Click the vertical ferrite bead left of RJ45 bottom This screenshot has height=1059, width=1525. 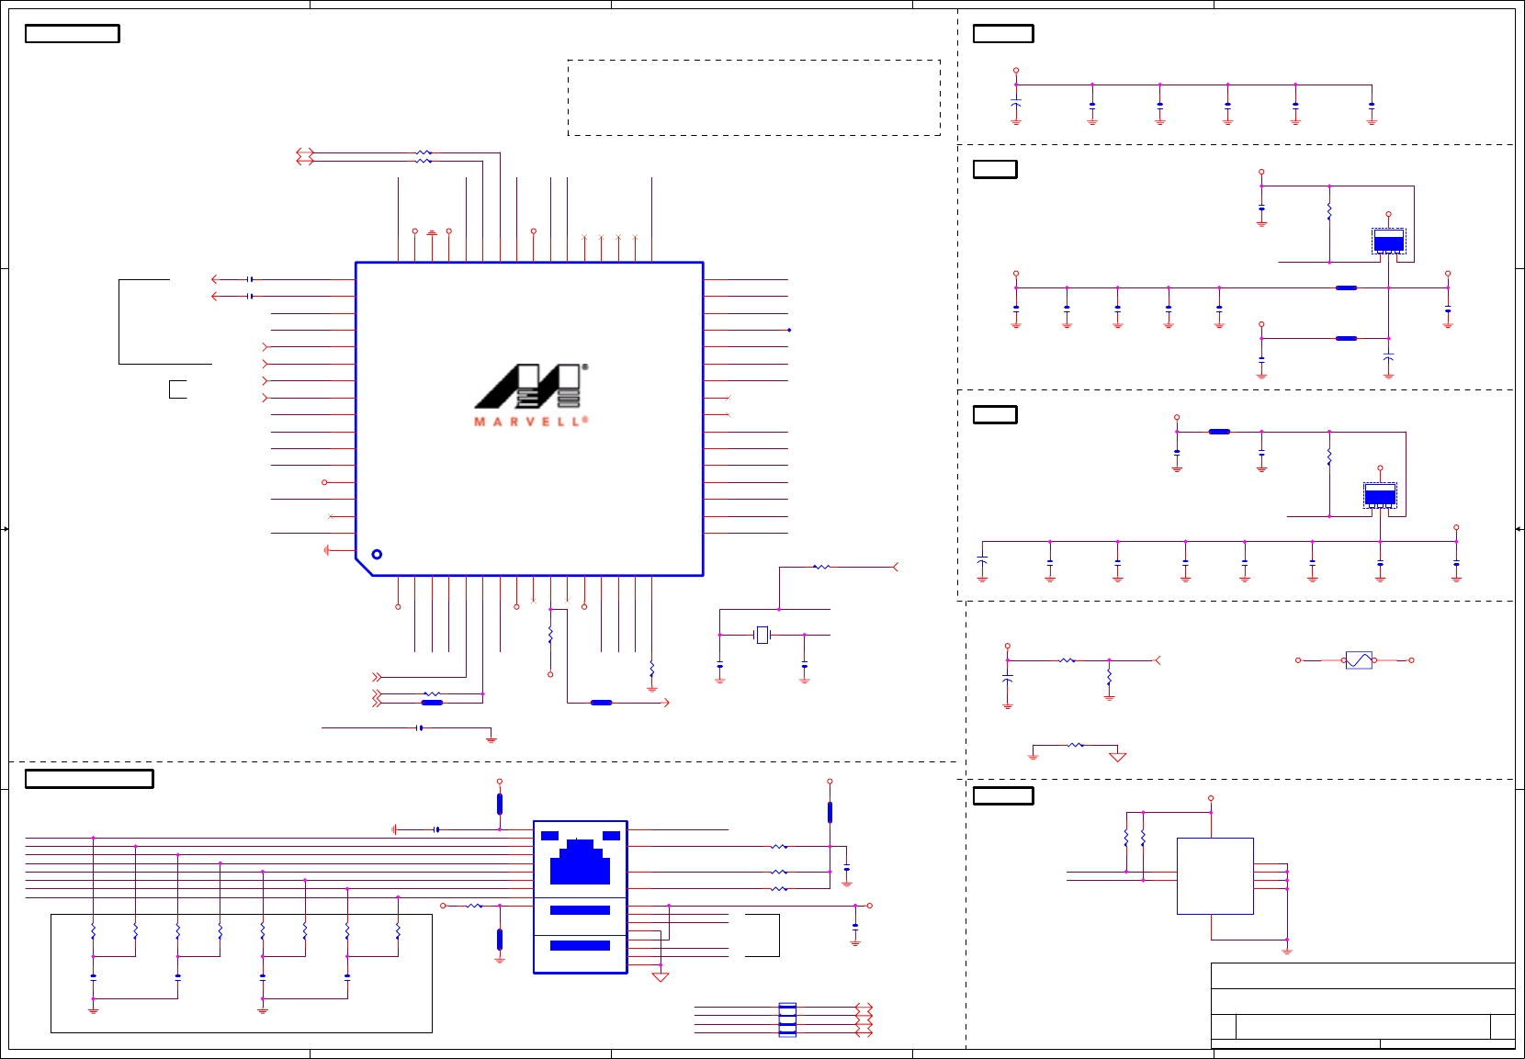tap(500, 940)
